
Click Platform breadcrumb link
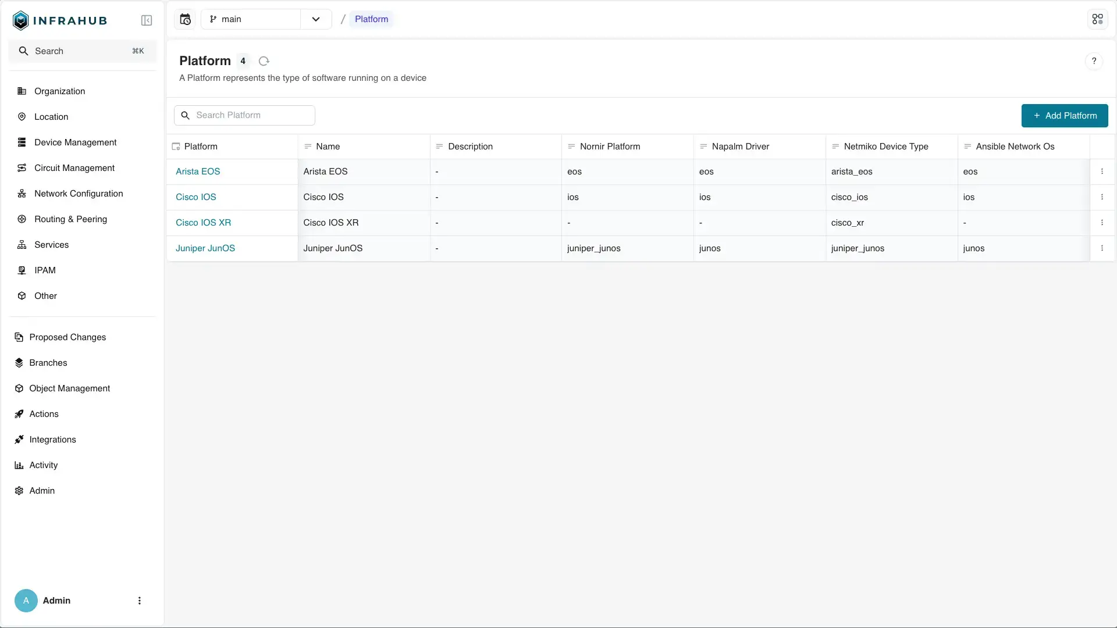[x=371, y=19]
